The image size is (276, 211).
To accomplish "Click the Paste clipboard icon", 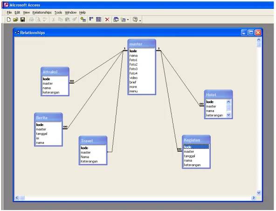I will click(x=68, y=20).
